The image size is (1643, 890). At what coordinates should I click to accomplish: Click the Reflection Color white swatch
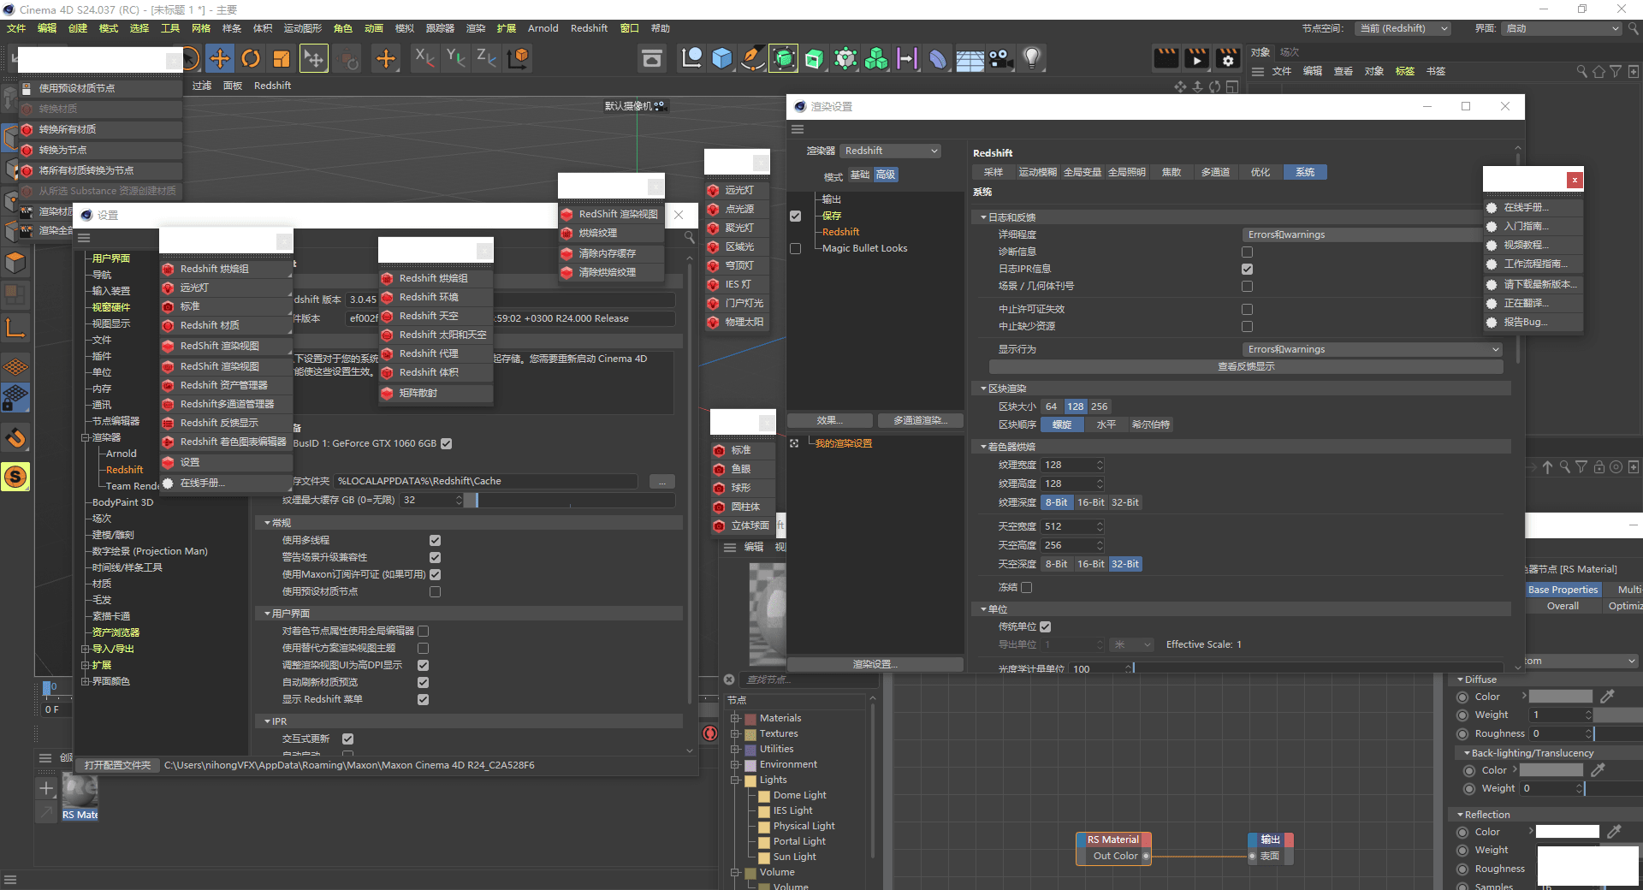1568,832
